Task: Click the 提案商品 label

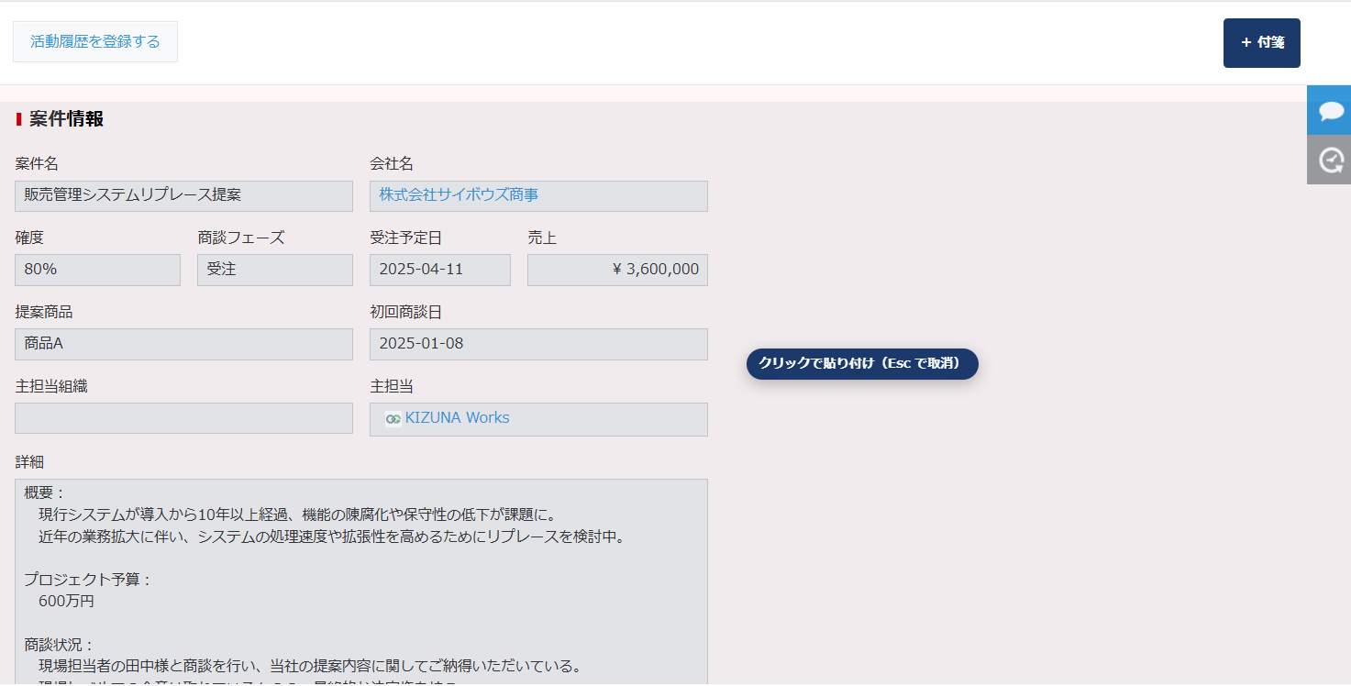Action: (44, 312)
